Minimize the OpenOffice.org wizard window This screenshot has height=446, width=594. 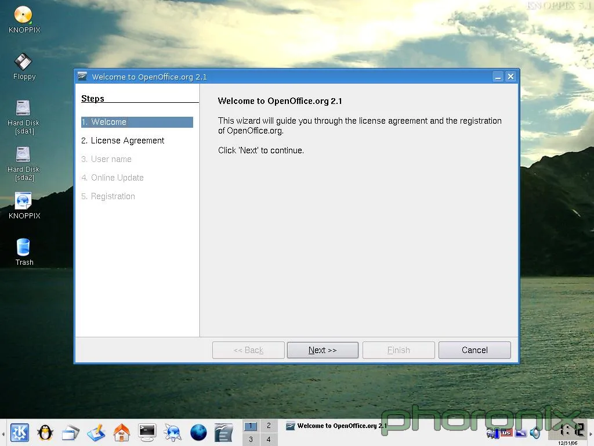click(x=498, y=77)
